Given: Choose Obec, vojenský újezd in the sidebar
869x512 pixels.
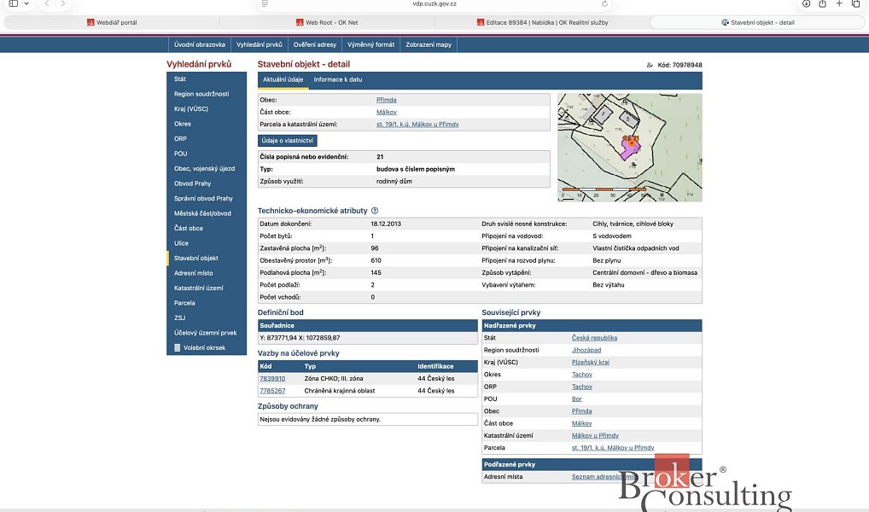Looking at the screenshot, I should [x=205, y=169].
